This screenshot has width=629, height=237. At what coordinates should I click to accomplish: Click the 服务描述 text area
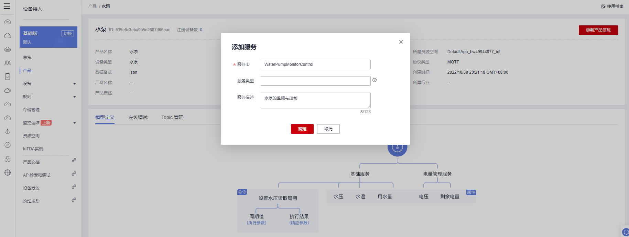[316, 100]
